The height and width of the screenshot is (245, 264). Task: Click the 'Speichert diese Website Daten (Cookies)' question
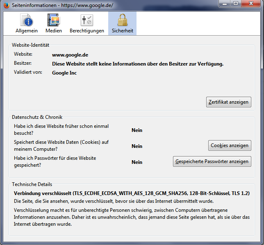[61, 145]
